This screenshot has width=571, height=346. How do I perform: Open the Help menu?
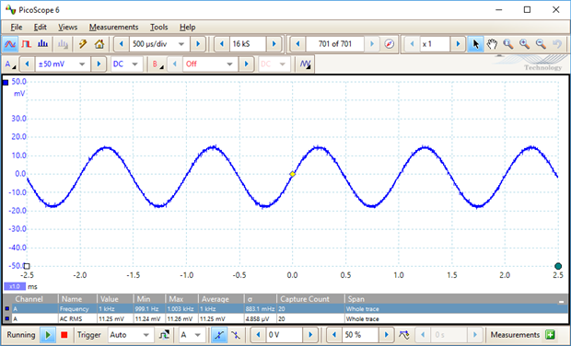187,28
